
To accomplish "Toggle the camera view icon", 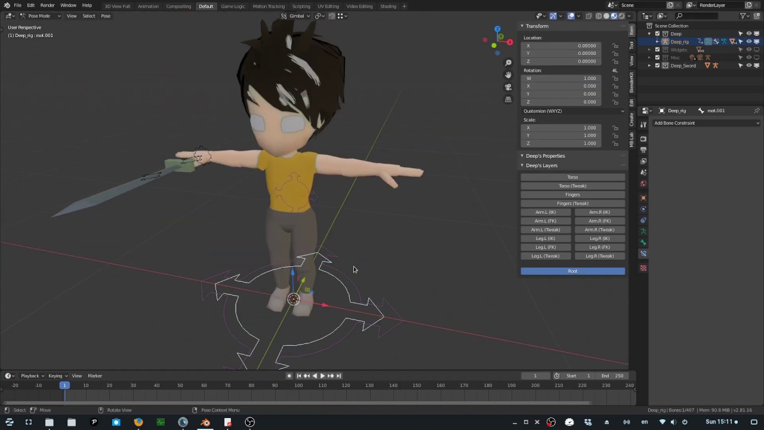I will tap(508, 87).
